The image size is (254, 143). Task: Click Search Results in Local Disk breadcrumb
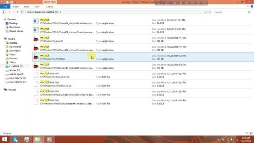pyautogui.click(x=43, y=12)
